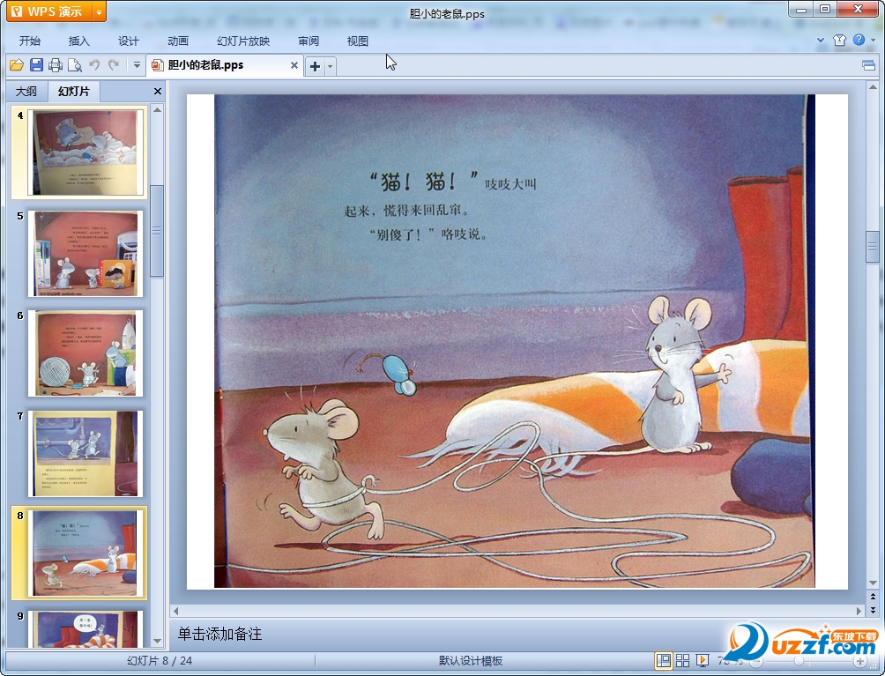This screenshot has width=885, height=676.
Task: Switch to the 幻灯片 panel tab
Action: click(x=74, y=91)
